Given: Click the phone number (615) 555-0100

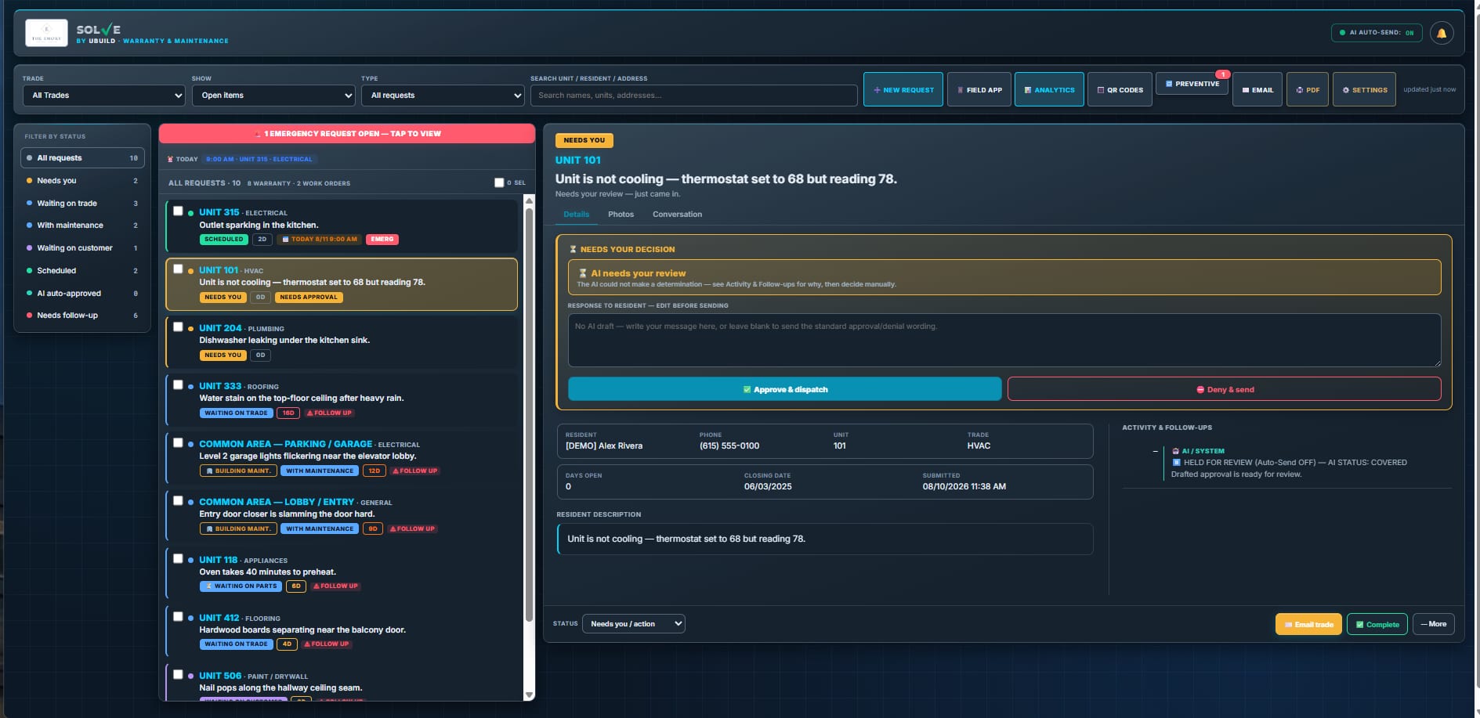Looking at the screenshot, I should [x=729, y=446].
